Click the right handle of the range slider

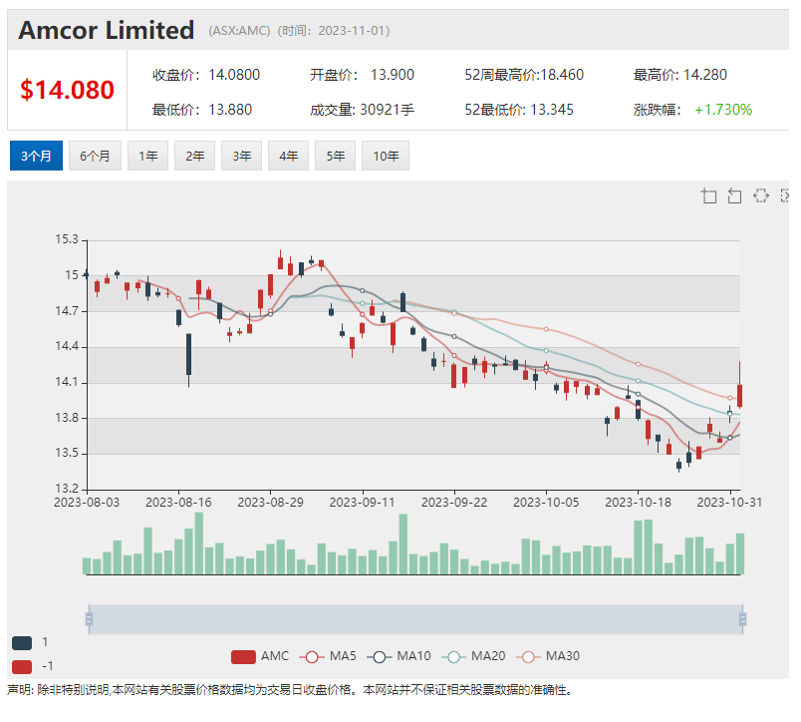point(742,619)
